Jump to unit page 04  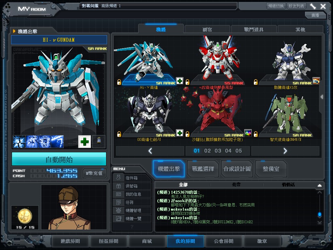coord(228,151)
